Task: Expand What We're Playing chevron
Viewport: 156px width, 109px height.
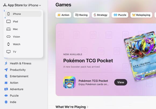Action: (x=87, y=107)
